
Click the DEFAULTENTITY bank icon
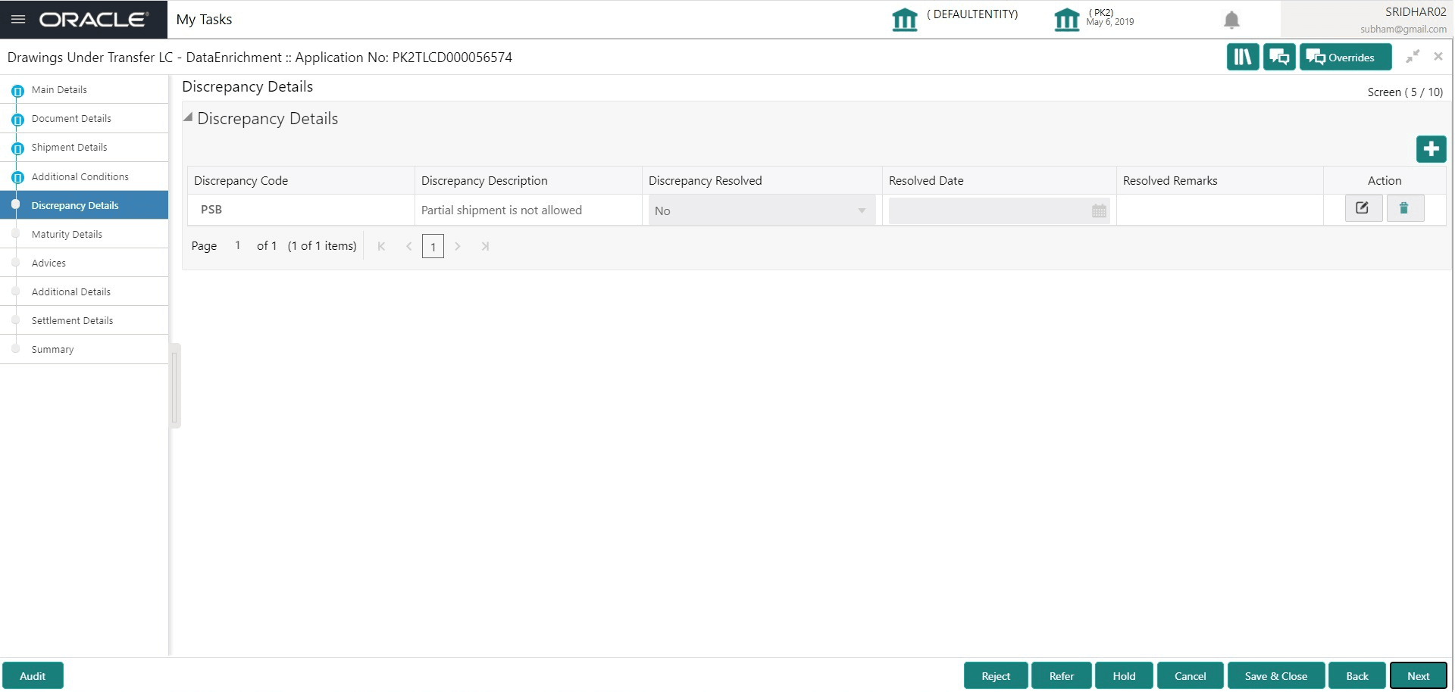click(x=905, y=20)
